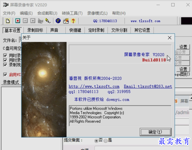Click the pause recording toolbar icon
This screenshot has width=192, height=150.
pos(25,21)
